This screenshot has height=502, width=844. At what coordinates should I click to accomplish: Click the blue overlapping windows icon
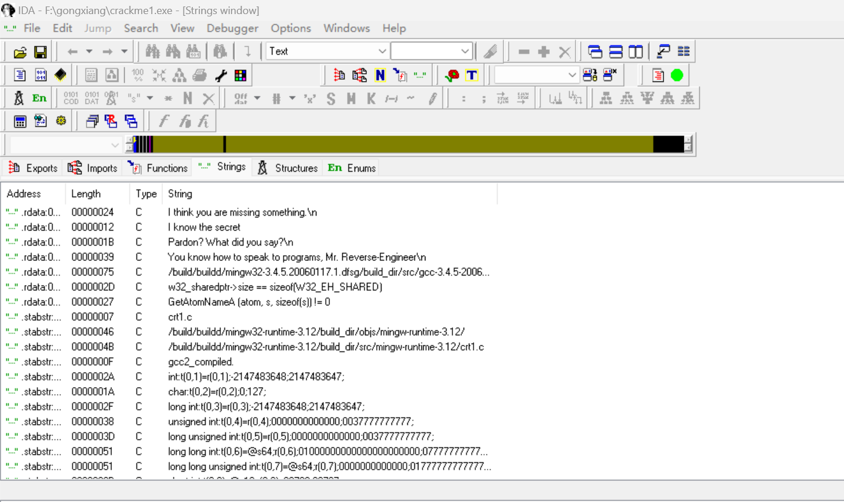[131, 121]
